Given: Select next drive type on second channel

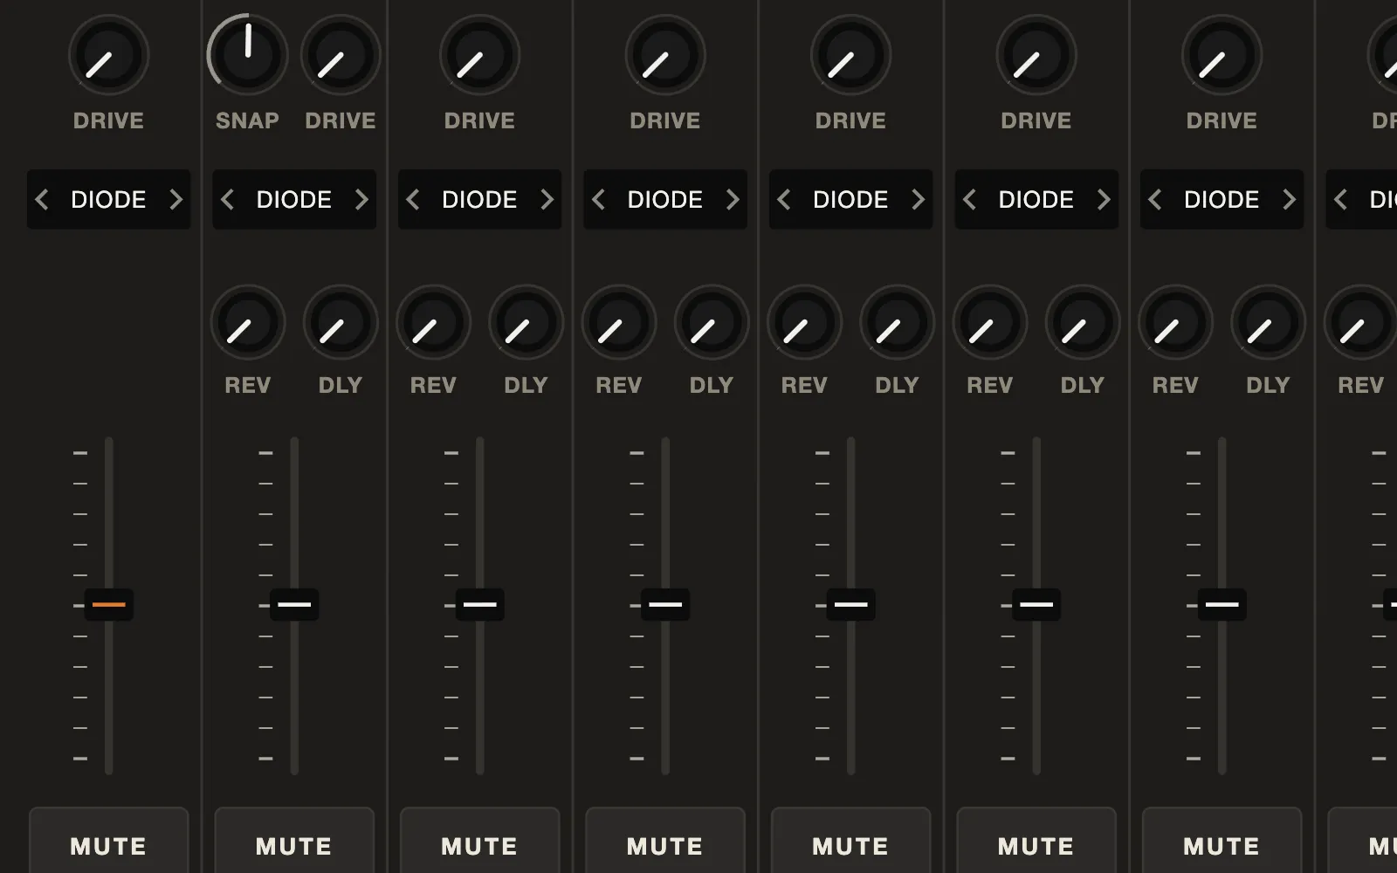Looking at the screenshot, I should (x=361, y=200).
